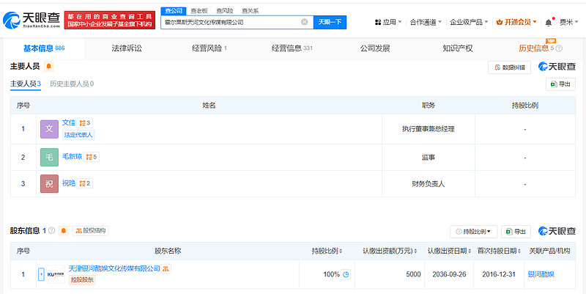
Task: Clear the search box with X icon
Action: point(305,22)
